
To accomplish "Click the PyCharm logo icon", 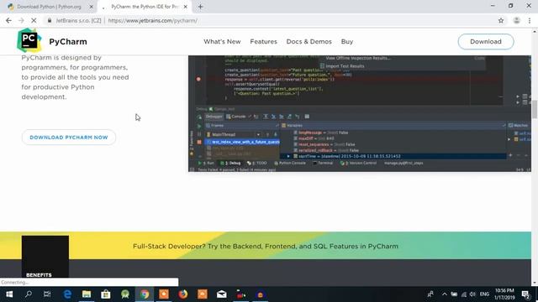I will [29, 40].
